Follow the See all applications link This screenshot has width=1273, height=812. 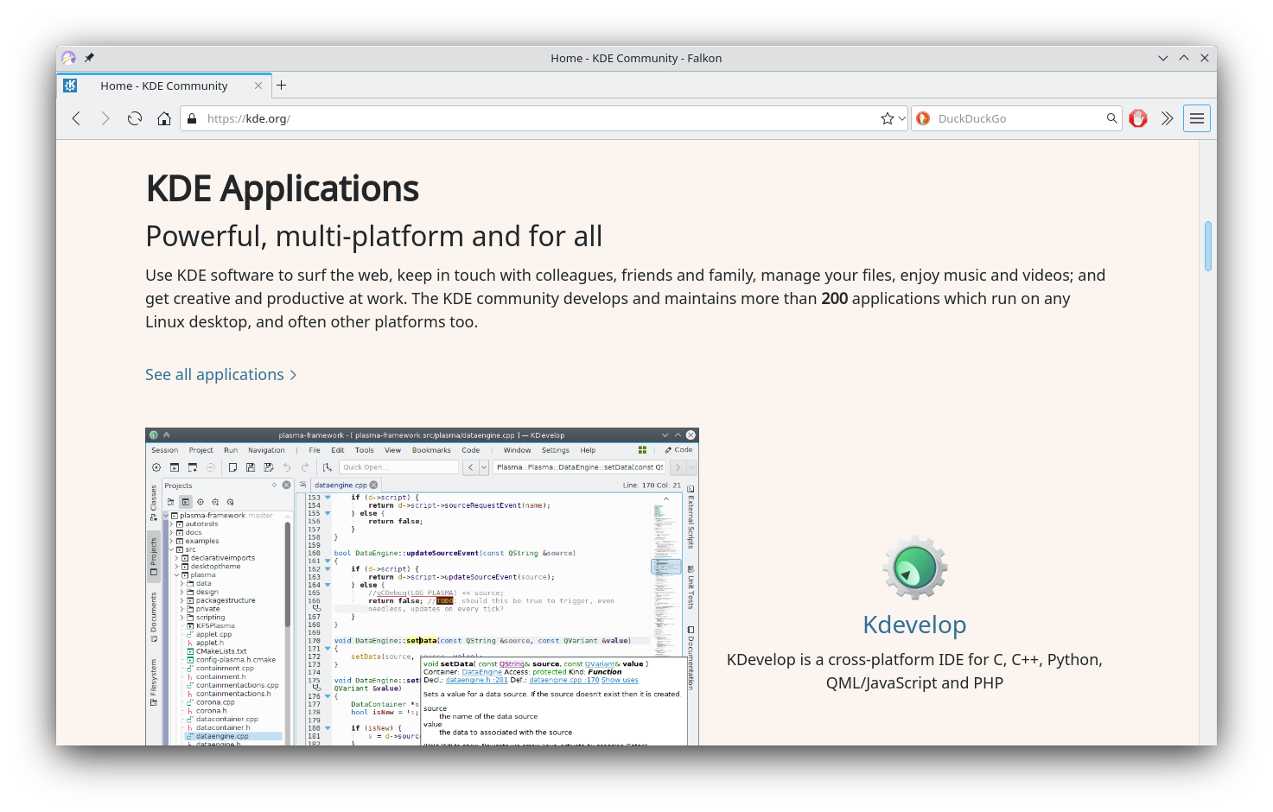pyautogui.click(x=221, y=374)
